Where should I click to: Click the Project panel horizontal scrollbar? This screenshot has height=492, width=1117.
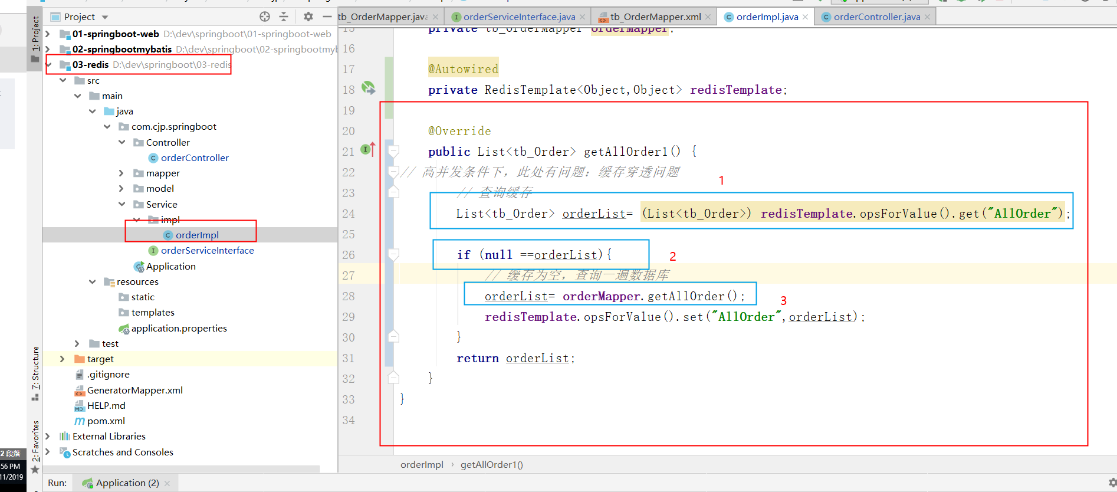(181, 469)
